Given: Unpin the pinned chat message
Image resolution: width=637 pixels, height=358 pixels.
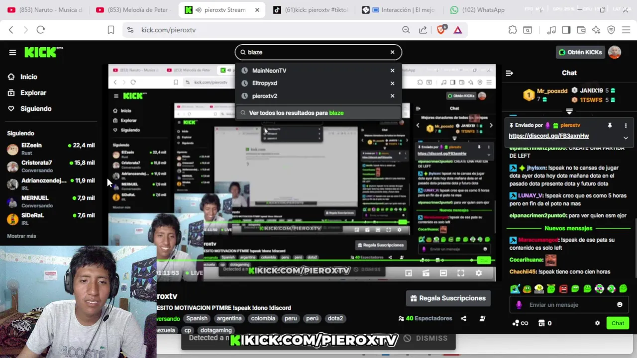Looking at the screenshot, I should pyautogui.click(x=610, y=126).
